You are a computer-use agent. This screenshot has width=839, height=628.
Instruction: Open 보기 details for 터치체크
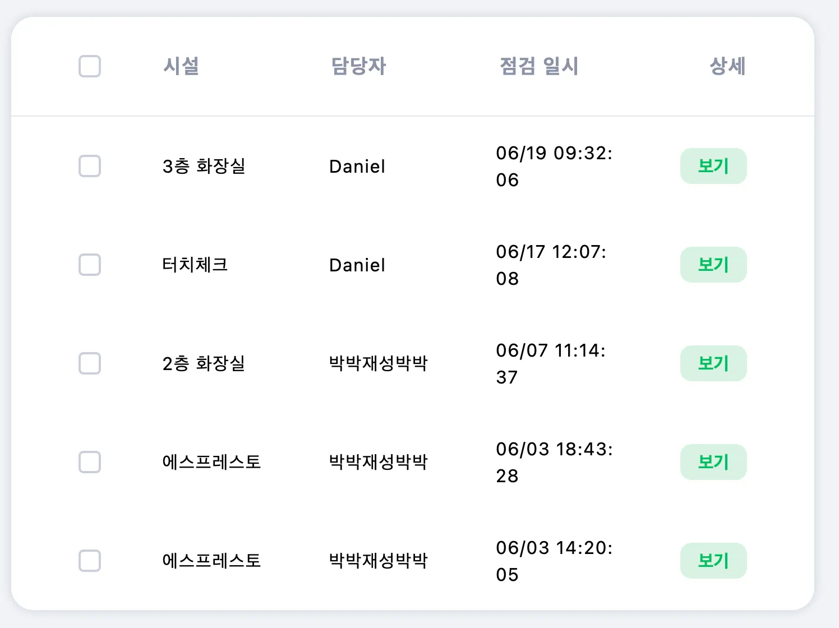[713, 265]
